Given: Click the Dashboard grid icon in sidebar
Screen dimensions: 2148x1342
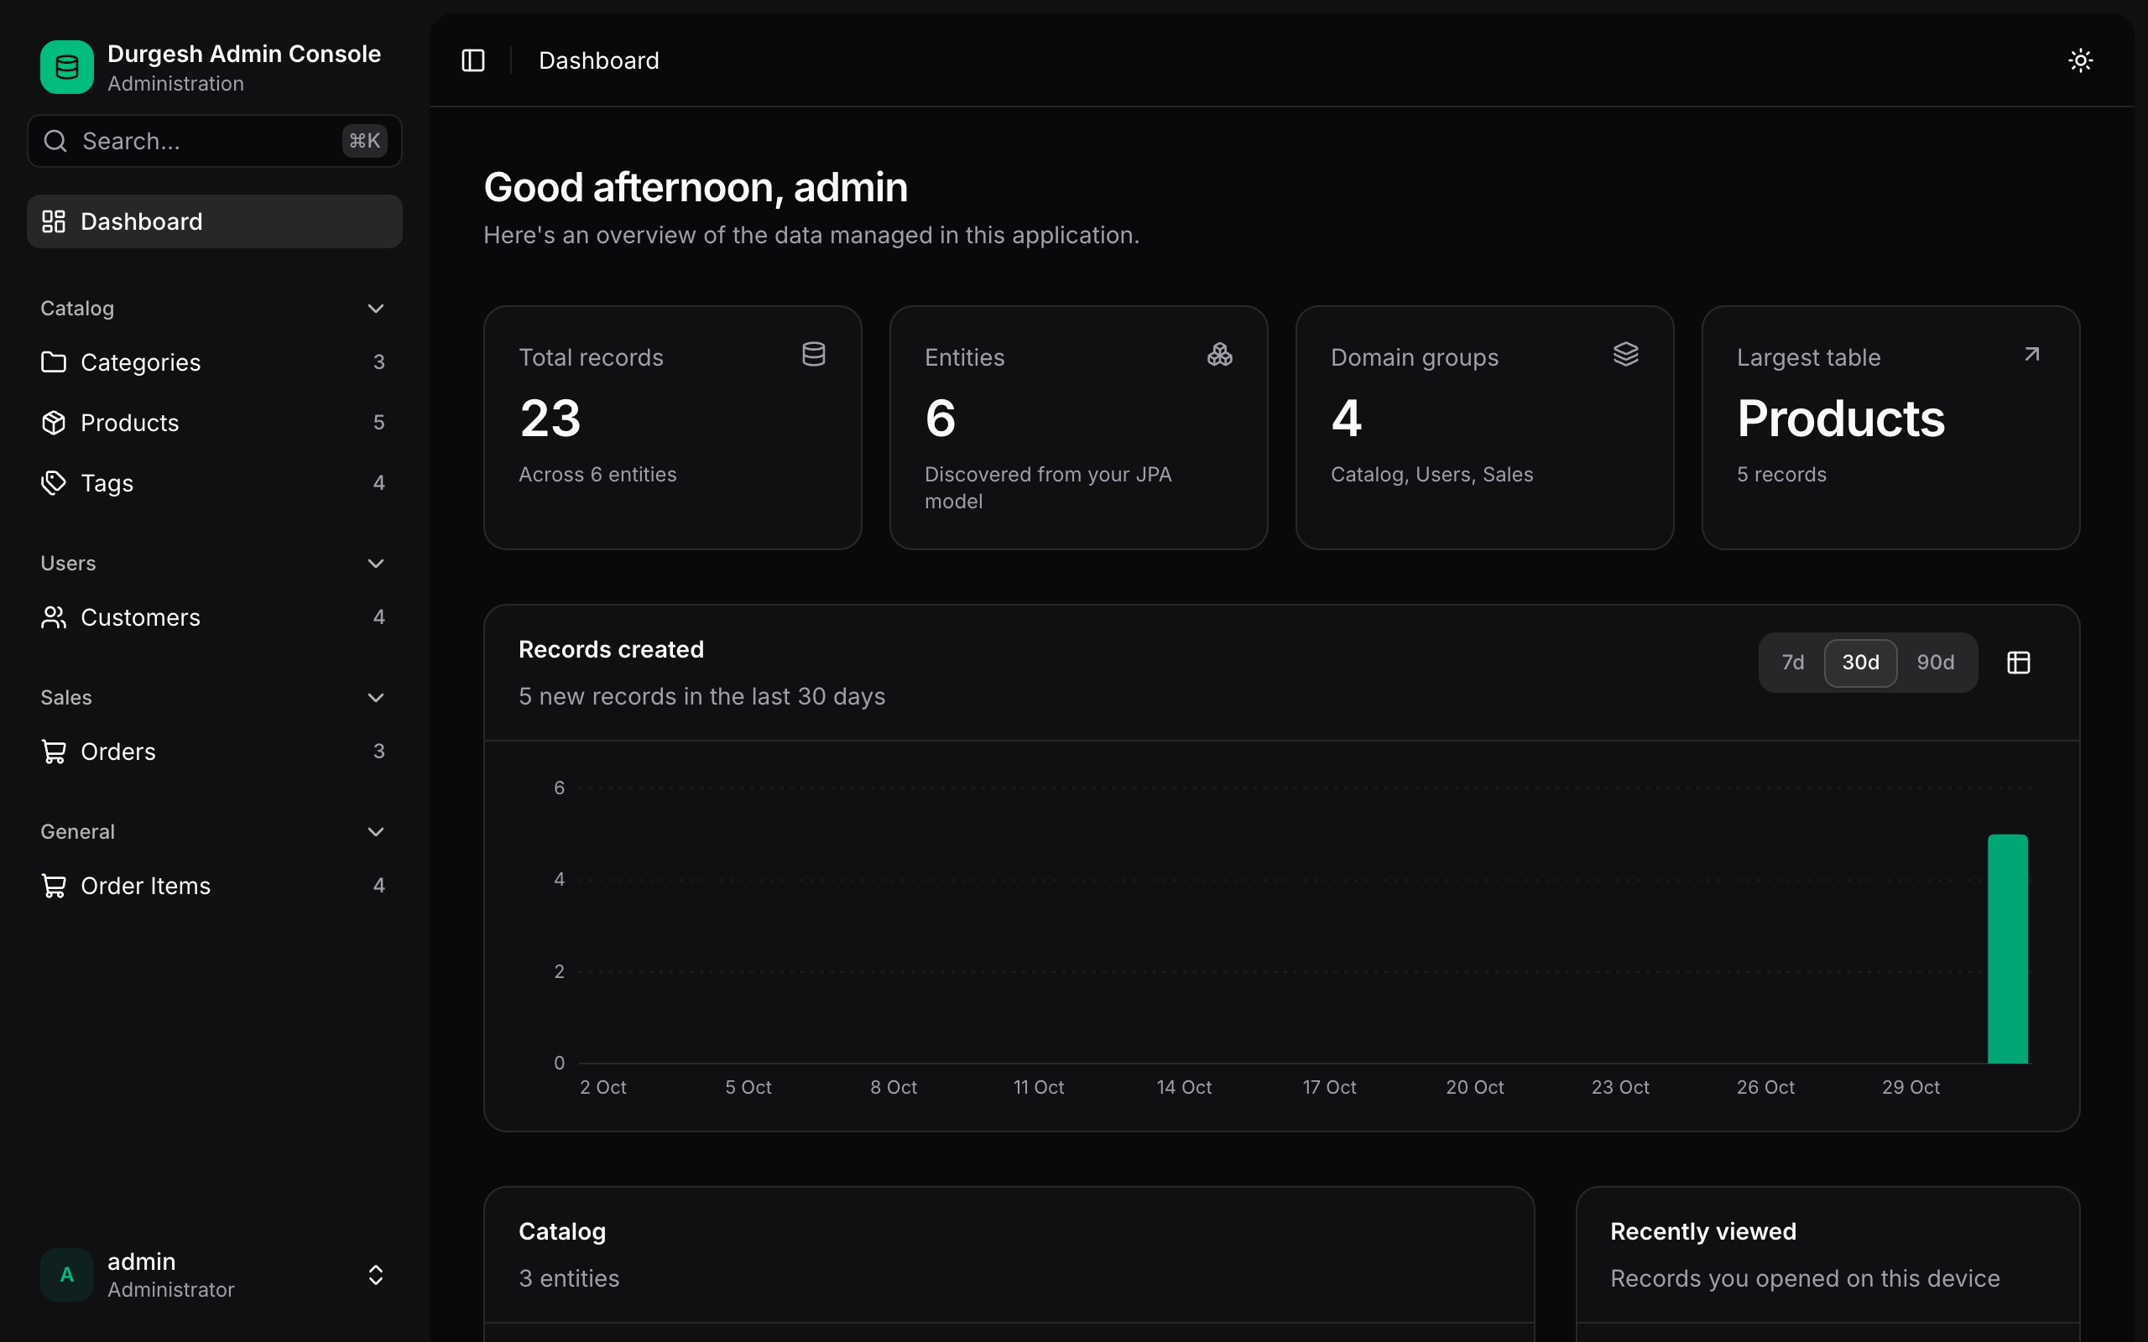Looking at the screenshot, I should click(x=55, y=221).
